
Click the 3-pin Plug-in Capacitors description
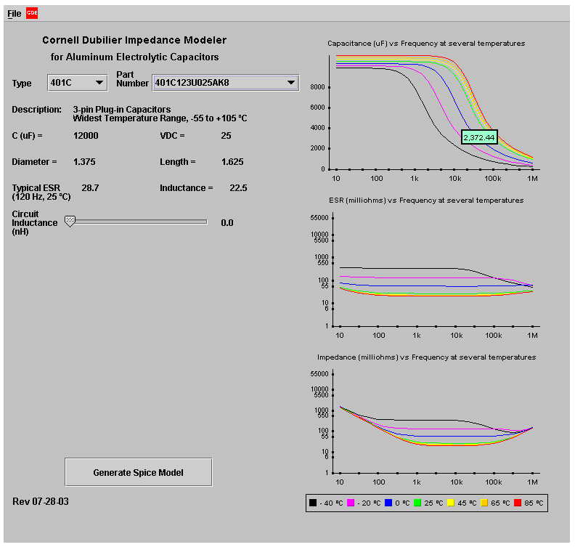click(122, 109)
